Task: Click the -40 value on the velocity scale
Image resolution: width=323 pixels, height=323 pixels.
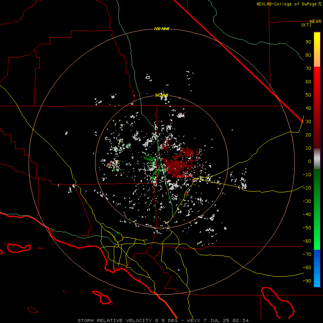Action: click(307, 215)
